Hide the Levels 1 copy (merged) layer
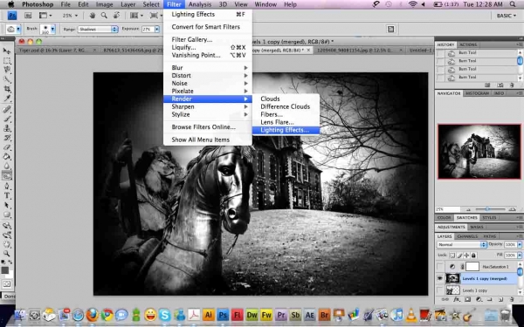 pyautogui.click(x=440, y=278)
